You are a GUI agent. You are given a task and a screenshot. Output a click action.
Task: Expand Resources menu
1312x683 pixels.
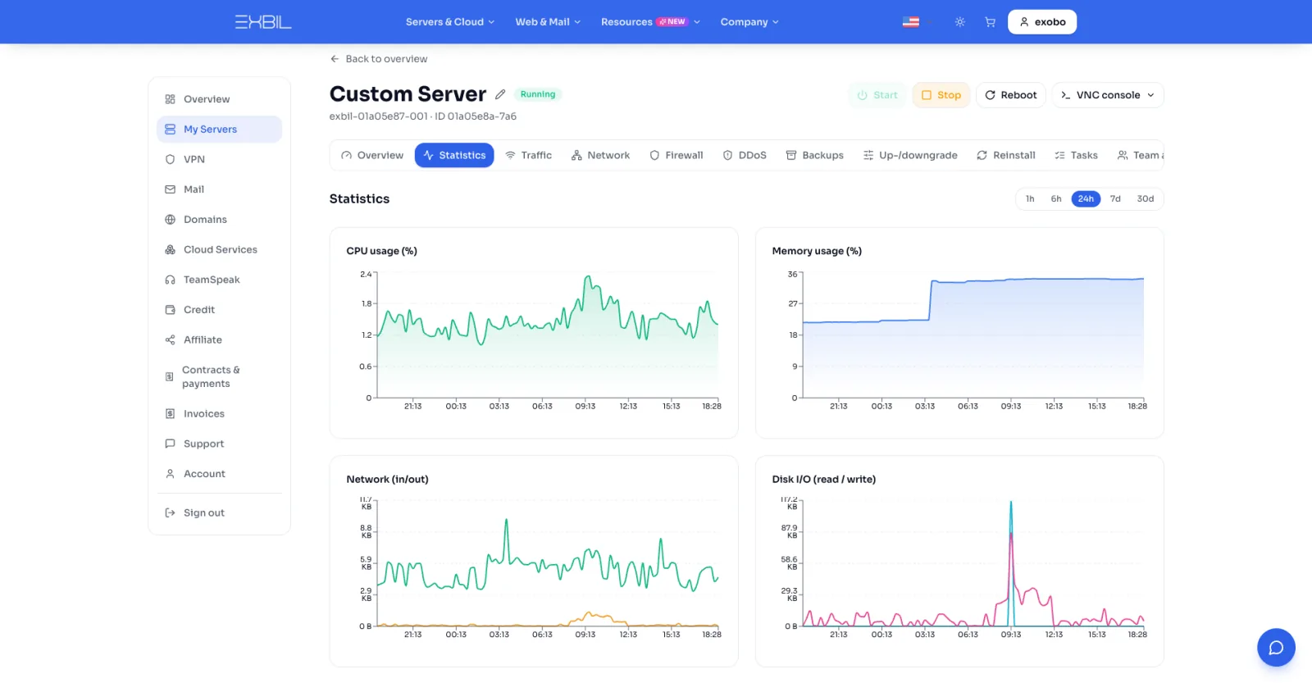pos(650,22)
